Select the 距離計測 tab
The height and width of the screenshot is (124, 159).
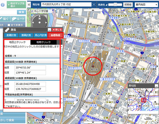11,35
